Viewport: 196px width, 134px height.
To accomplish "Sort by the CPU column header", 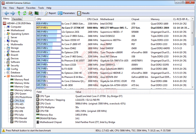I will [x=61, y=19].
